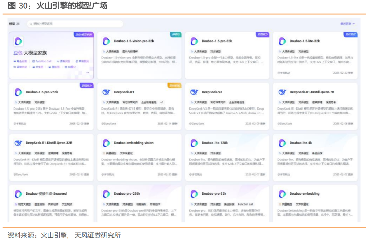The height and width of the screenshot is (240, 366).
Task: Click the Doubao-lite-4k logo icon
Action: pyautogui.click(x=282, y=143)
